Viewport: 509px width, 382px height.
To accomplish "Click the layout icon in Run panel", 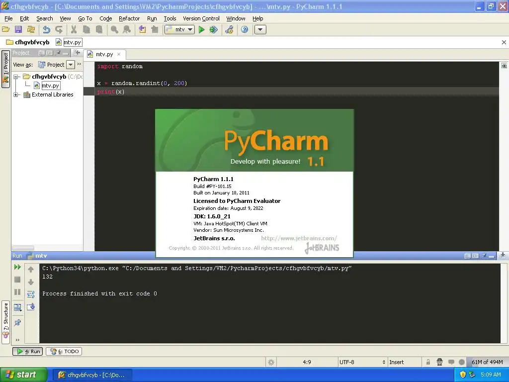I will tap(17, 307).
